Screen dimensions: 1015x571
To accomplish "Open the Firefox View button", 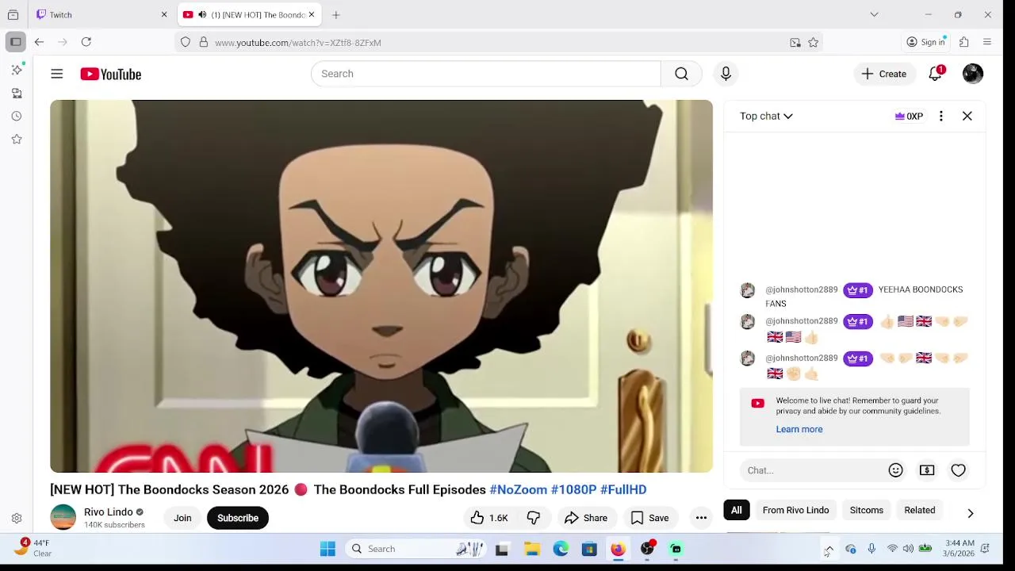I will click(13, 14).
